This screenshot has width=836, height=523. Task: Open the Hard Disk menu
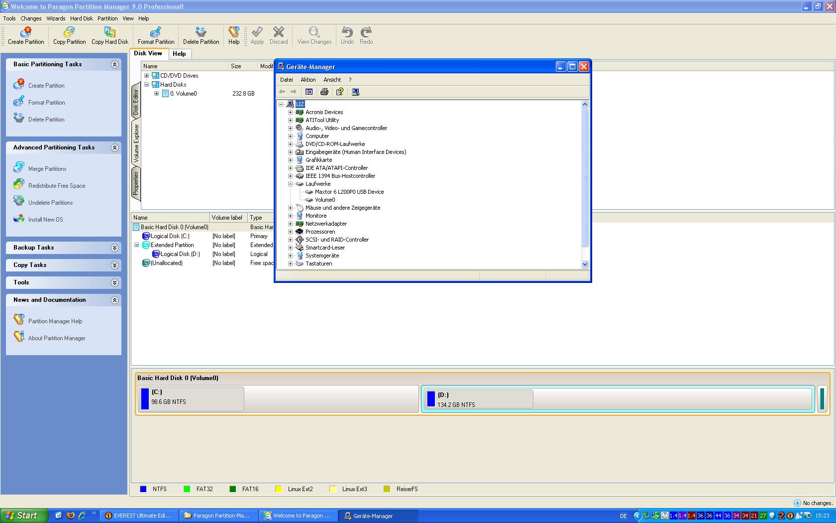(82, 18)
